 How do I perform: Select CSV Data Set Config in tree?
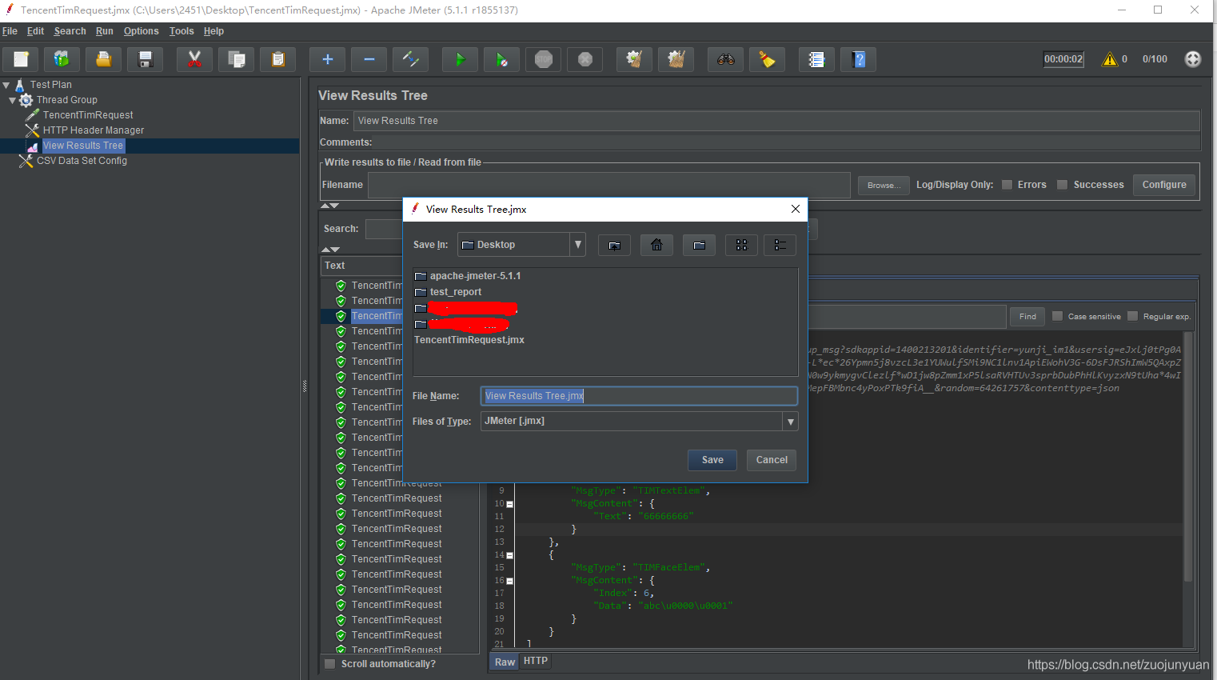[82, 161]
